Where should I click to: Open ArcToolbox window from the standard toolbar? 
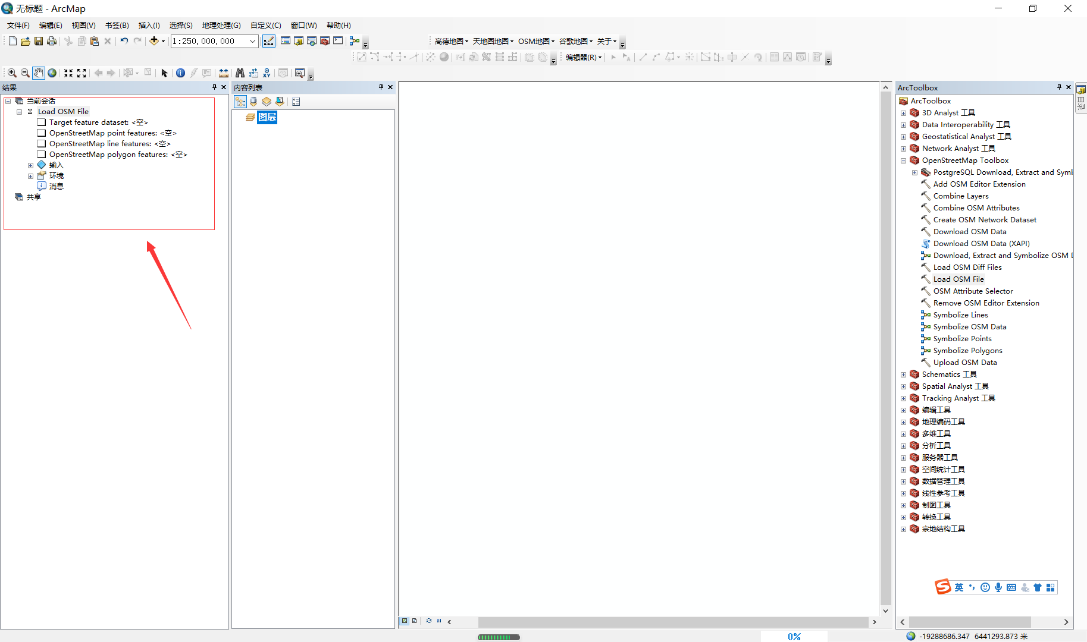pyautogui.click(x=324, y=41)
